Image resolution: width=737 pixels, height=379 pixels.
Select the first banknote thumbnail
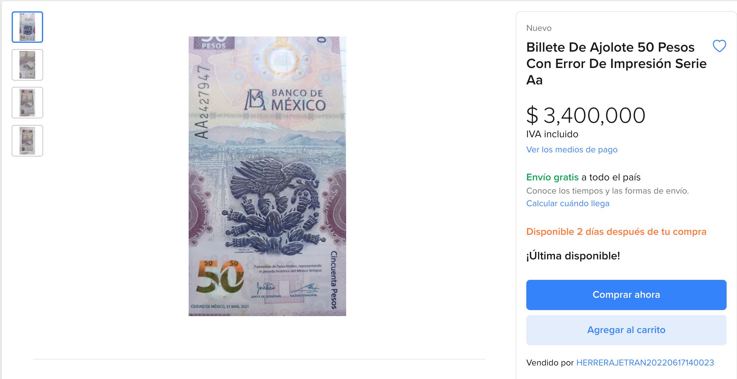click(27, 27)
